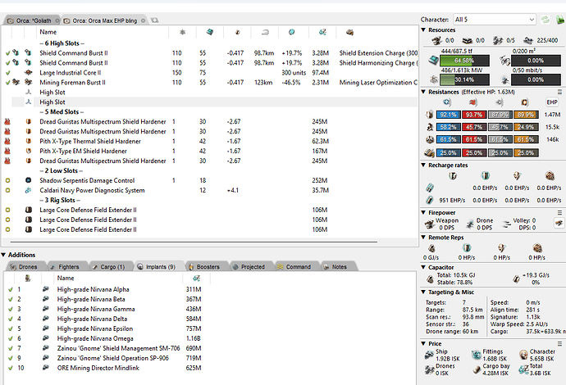Click the CPU usage bar showing 64.58%
This screenshot has width=566, height=385.
click(464, 61)
